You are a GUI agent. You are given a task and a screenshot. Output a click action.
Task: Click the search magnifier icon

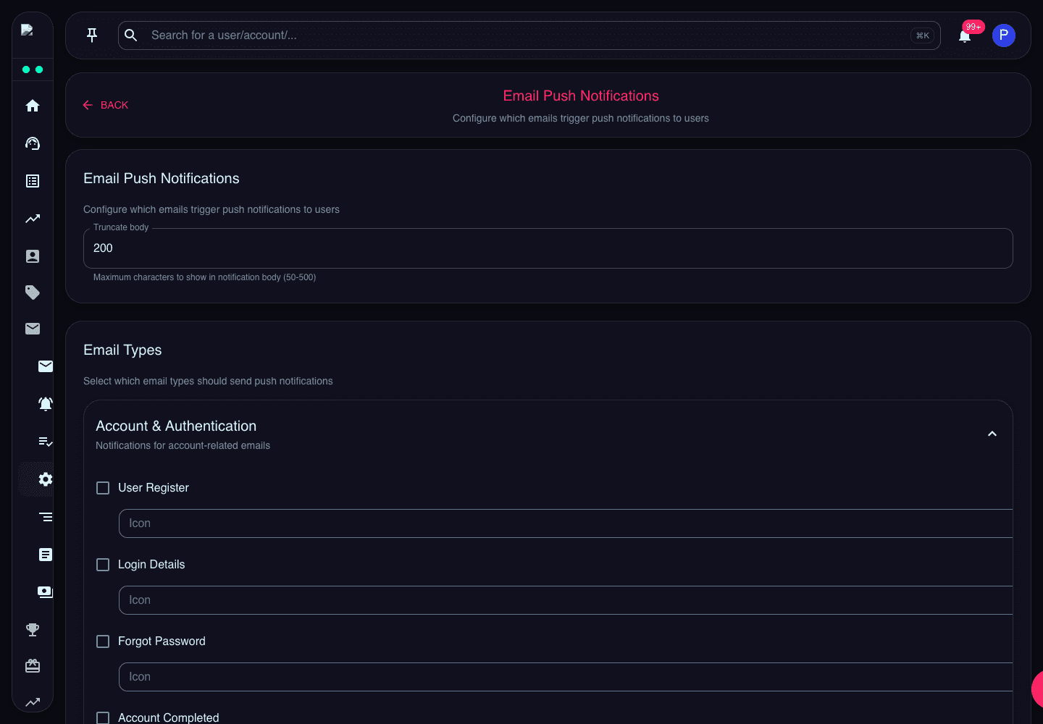click(131, 35)
